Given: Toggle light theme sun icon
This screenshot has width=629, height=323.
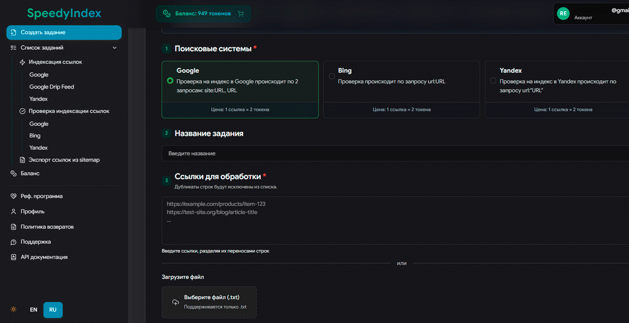Looking at the screenshot, I should pos(14,310).
